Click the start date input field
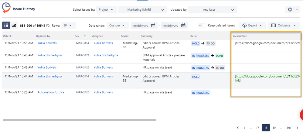The image size is (303, 134). pyautogui.click(x=144, y=25)
